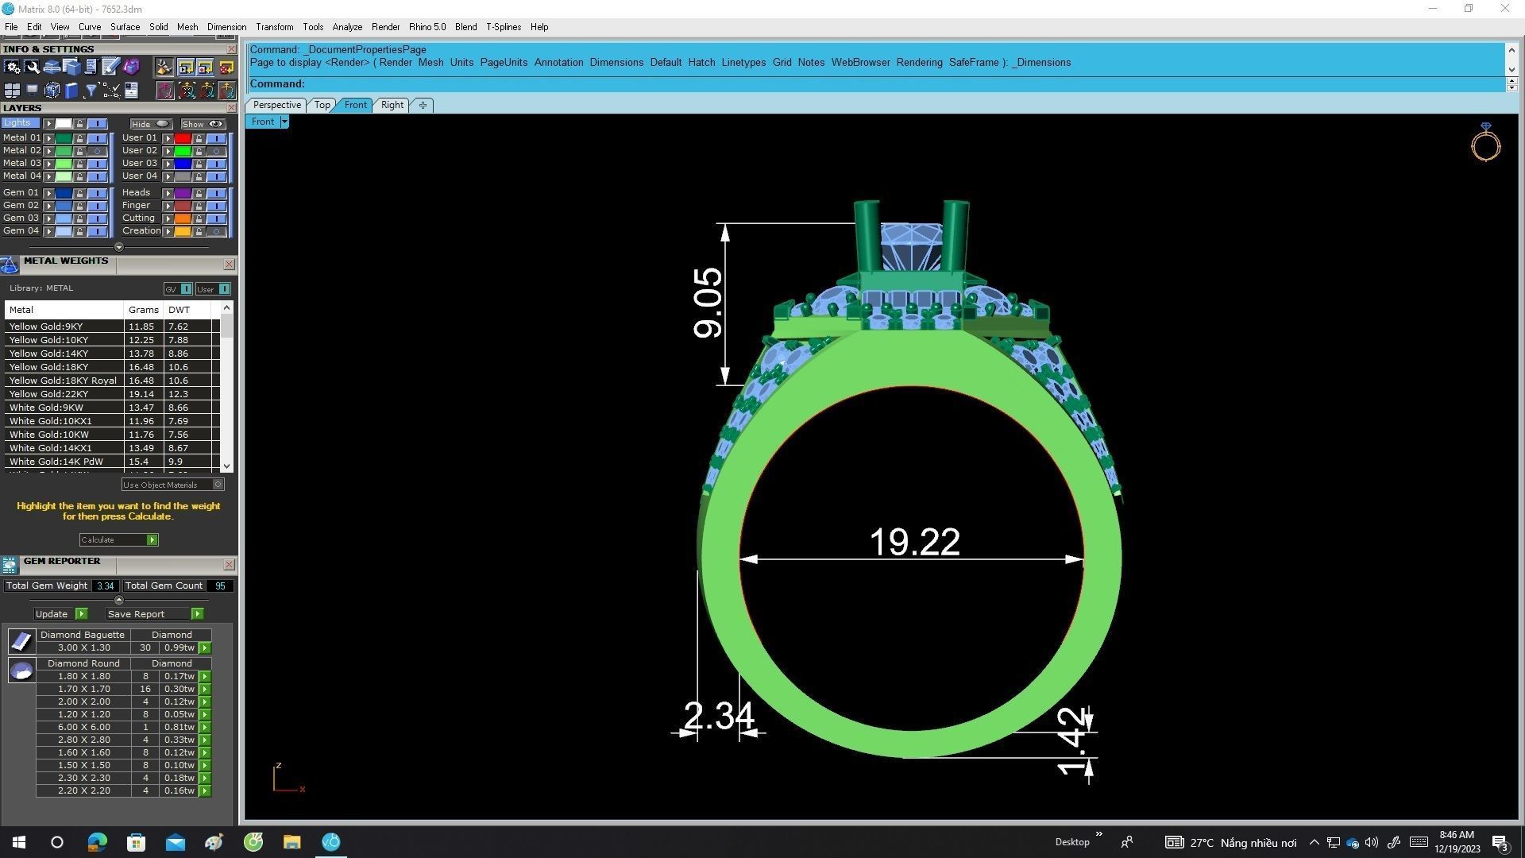
Task: Expand the Heads layer arrow
Action: (168, 193)
